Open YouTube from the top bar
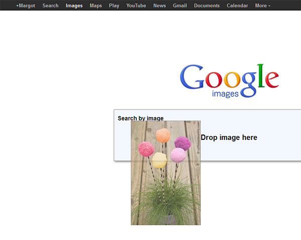 click(136, 5)
